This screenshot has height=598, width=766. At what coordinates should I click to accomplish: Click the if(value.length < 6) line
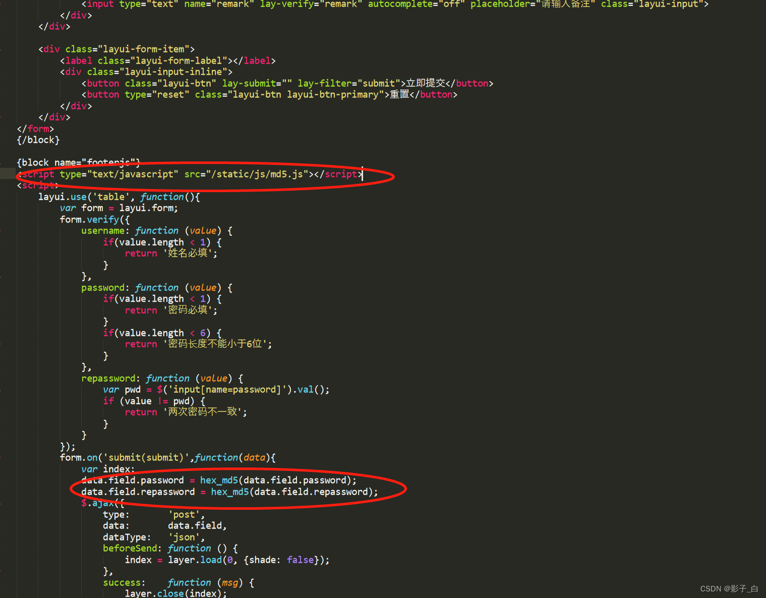(162, 333)
